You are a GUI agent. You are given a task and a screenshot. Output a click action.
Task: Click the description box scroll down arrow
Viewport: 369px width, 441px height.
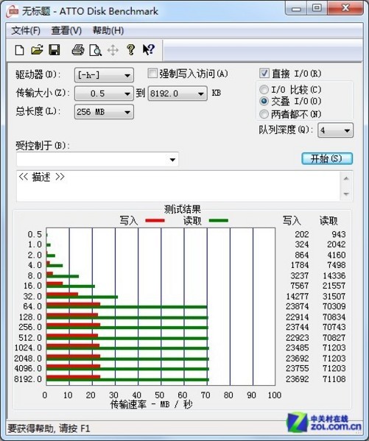click(346, 194)
